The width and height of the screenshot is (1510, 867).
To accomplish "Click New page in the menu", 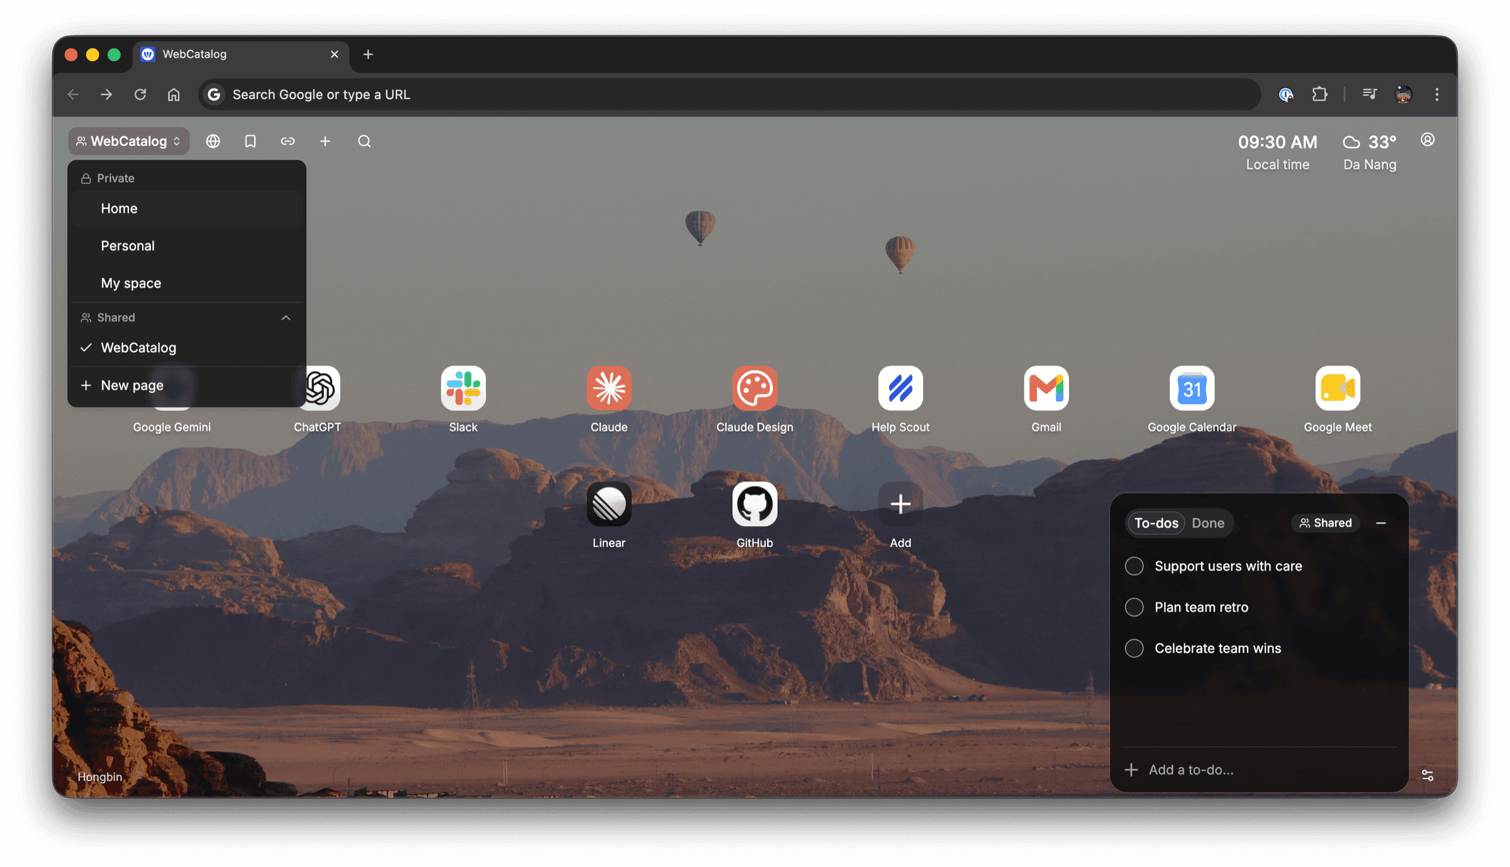I will [186, 385].
